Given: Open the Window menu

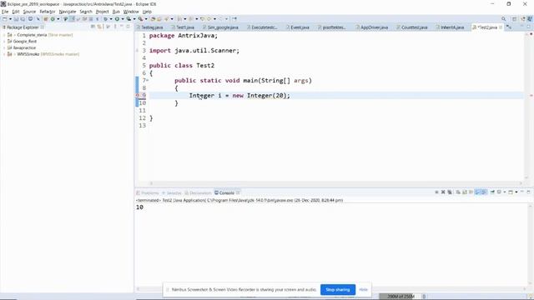Looking at the screenshot, I should tap(131, 12).
